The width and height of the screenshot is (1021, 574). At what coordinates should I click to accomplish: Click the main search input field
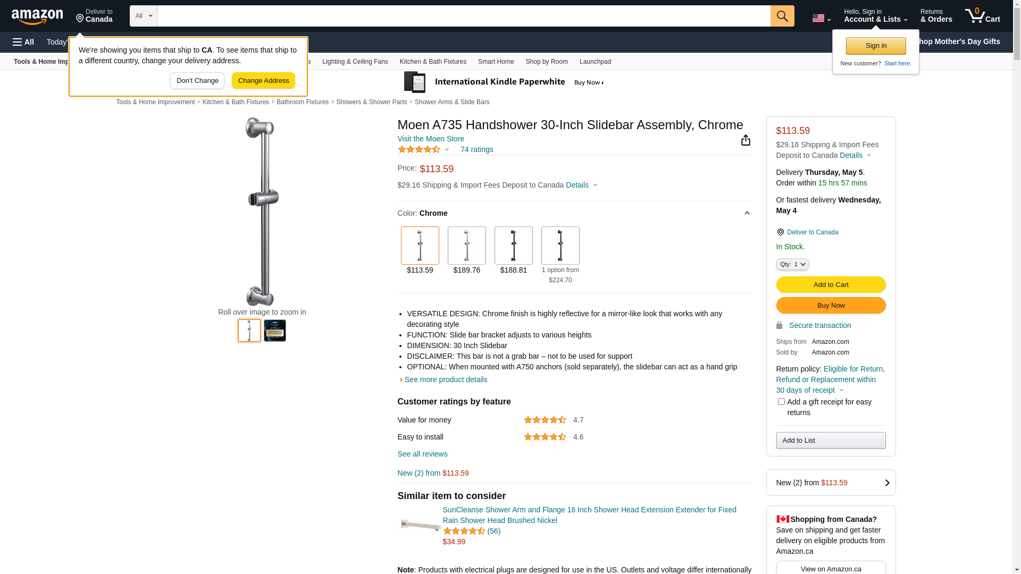point(463,16)
